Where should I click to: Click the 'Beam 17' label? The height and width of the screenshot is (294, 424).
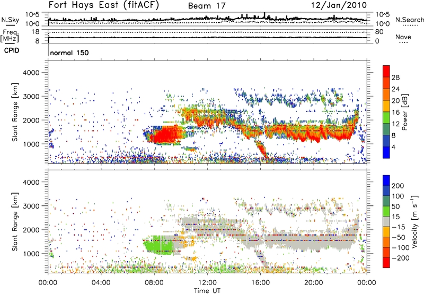click(x=207, y=6)
